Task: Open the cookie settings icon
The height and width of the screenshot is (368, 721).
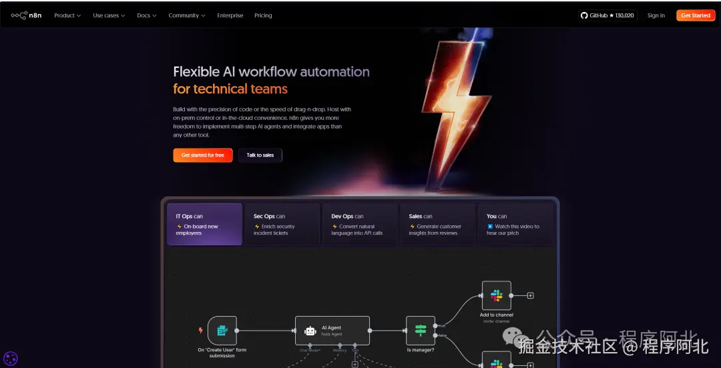Action: click(10, 358)
